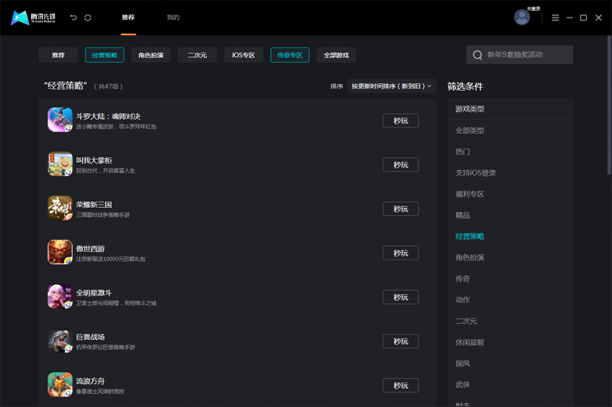
Task: Click the vertical scrollbar thumb
Action: [x=609, y=105]
